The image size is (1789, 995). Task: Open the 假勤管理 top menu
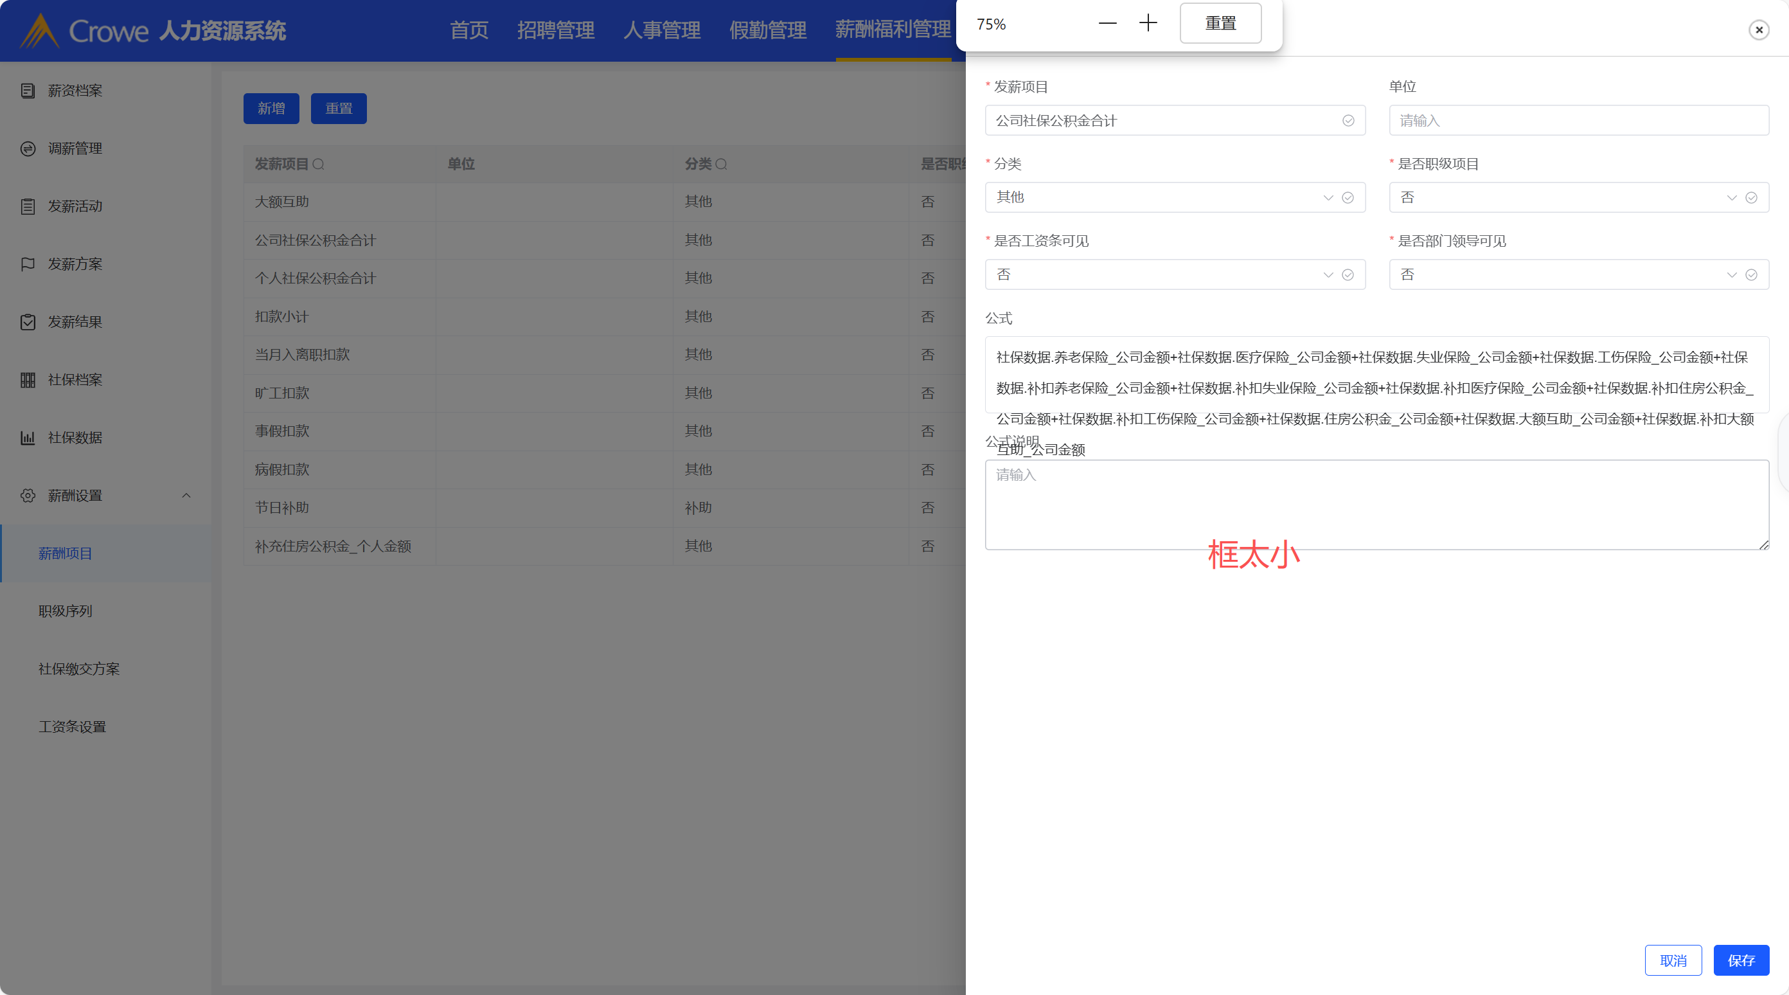(x=767, y=30)
